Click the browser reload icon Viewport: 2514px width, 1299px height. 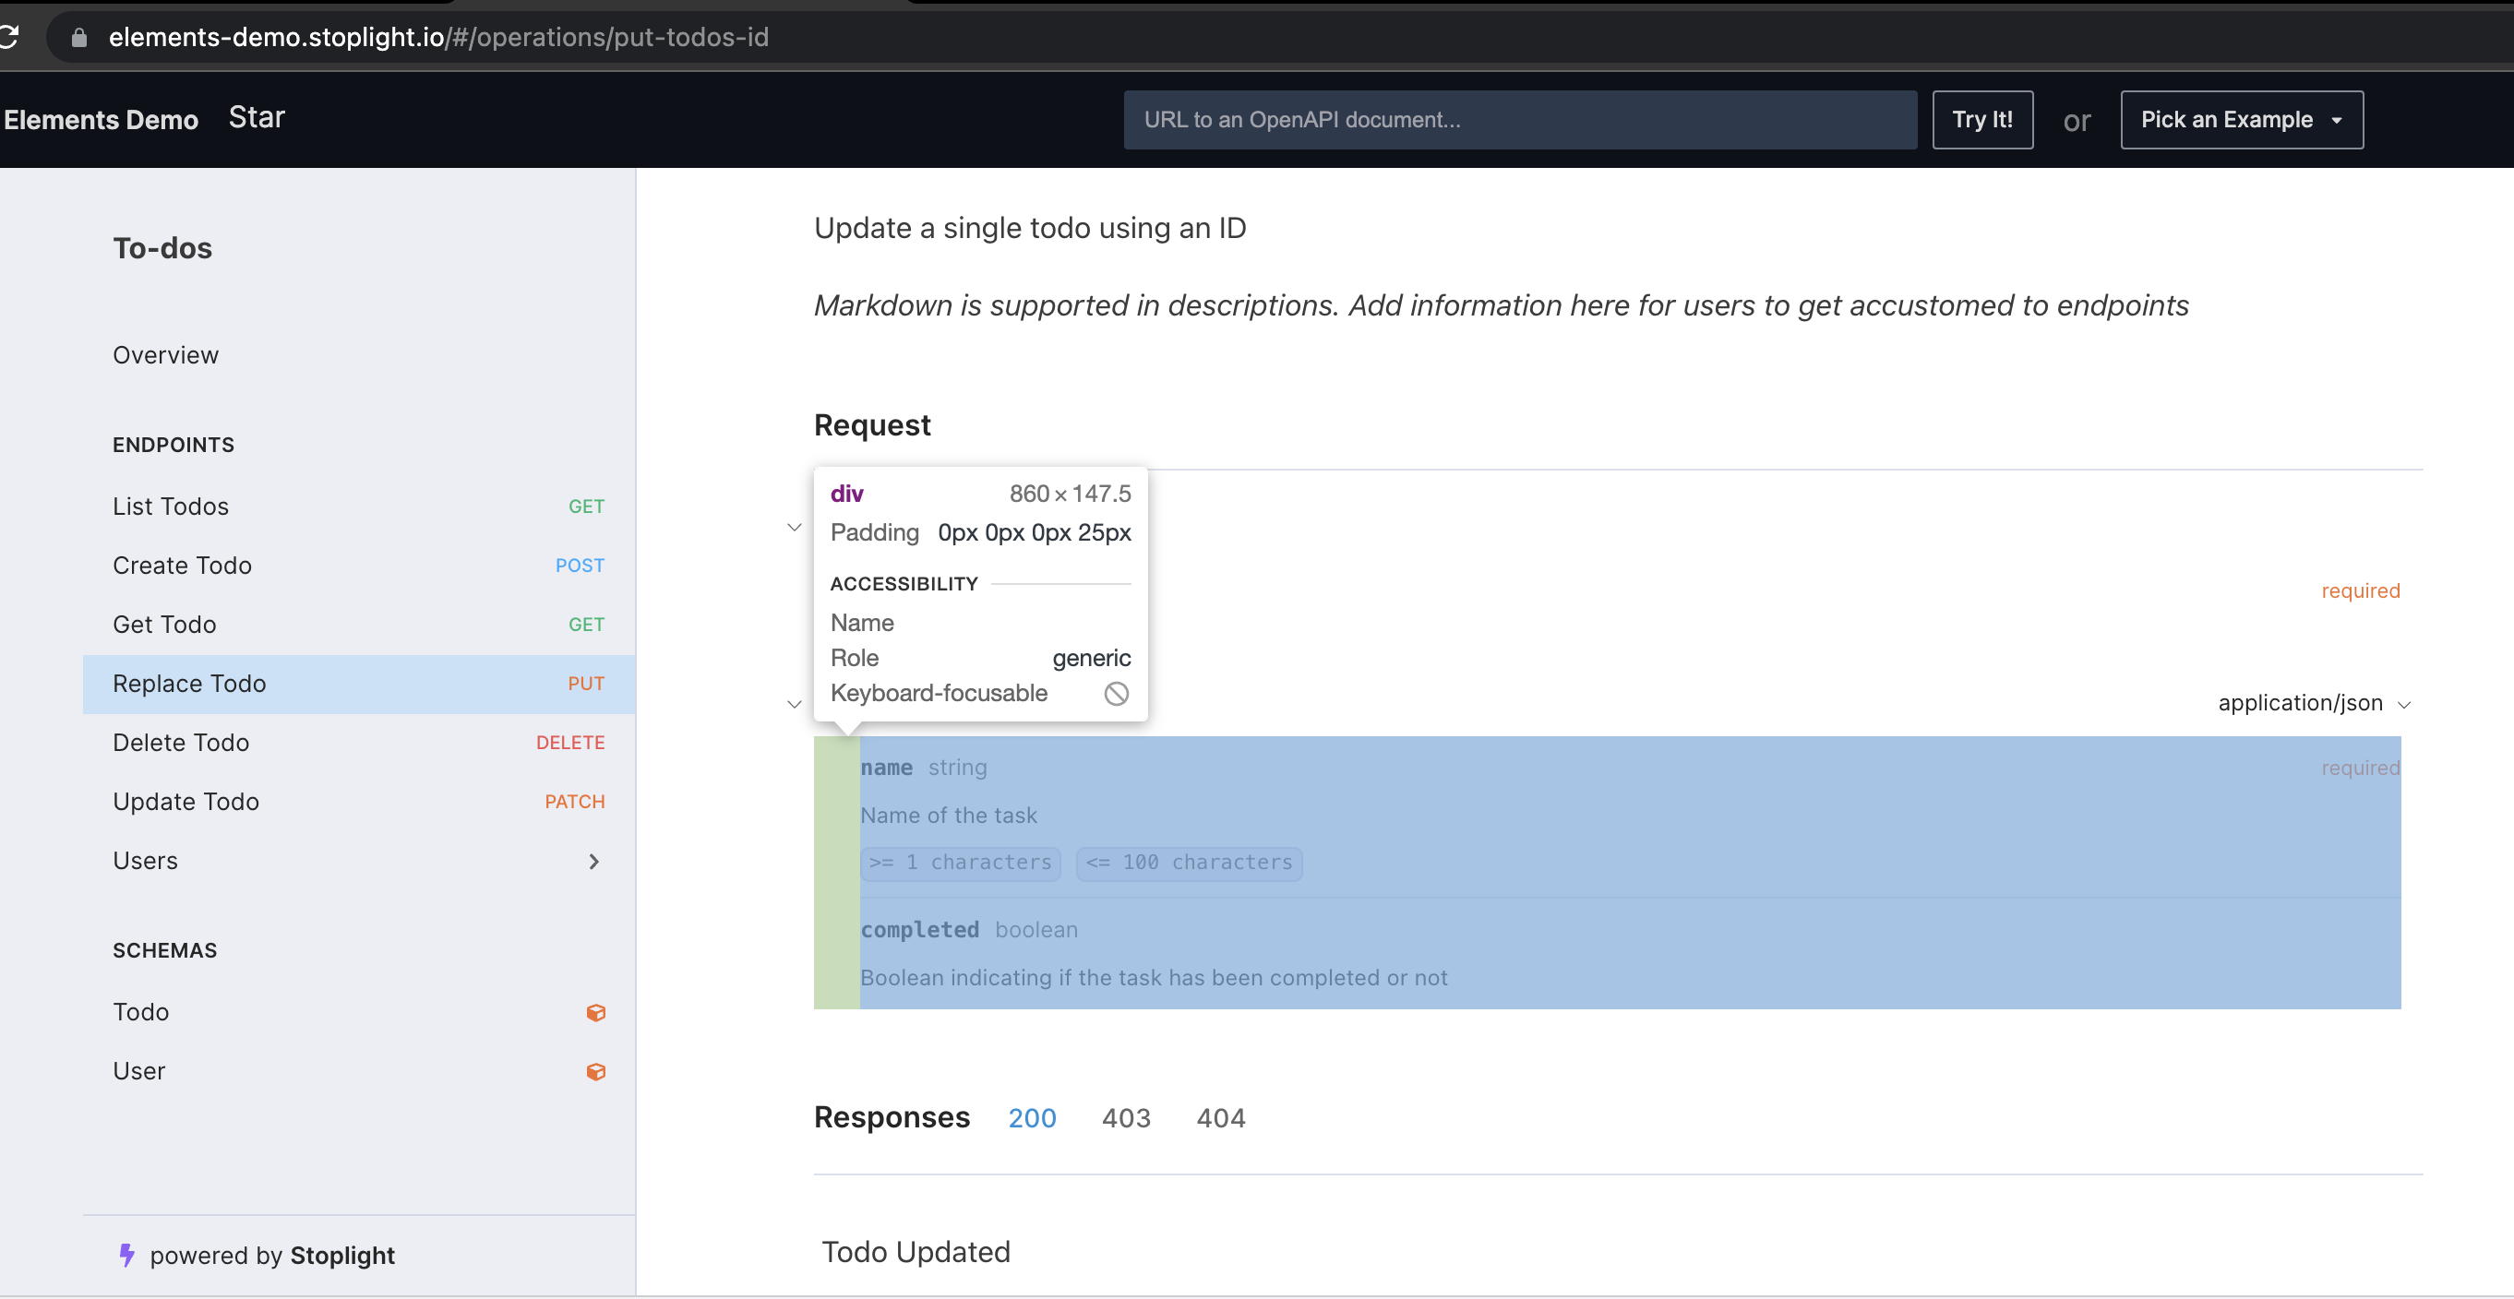[x=7, y=37]
